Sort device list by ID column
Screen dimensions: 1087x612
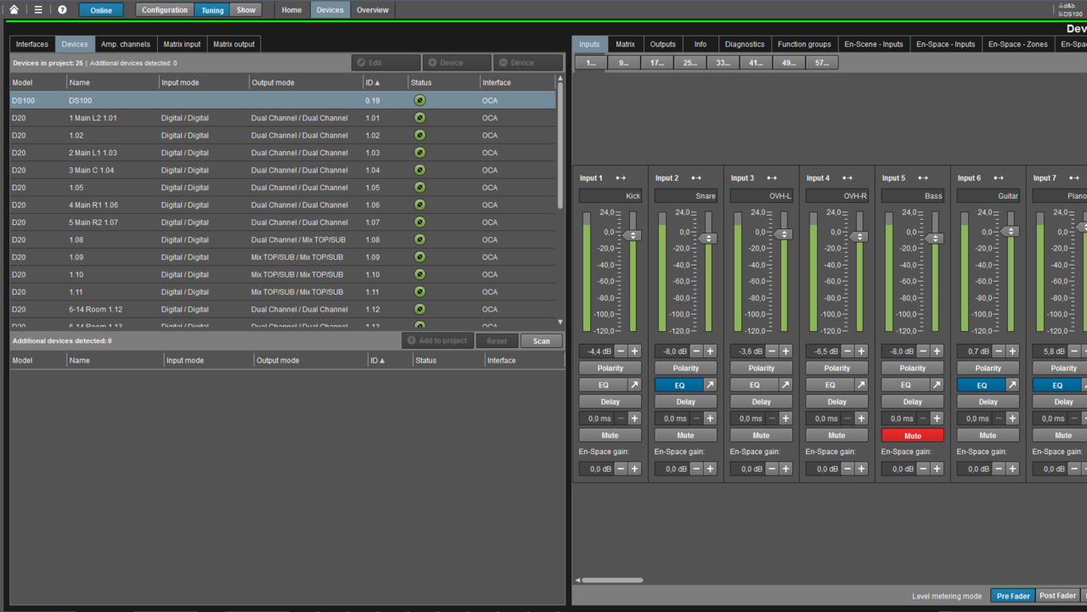pos(372,82)
